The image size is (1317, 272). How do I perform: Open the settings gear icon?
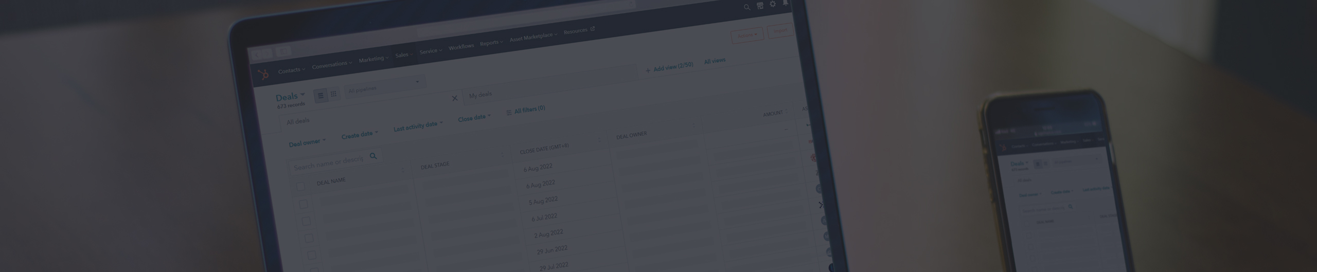[x=773, y=4]
